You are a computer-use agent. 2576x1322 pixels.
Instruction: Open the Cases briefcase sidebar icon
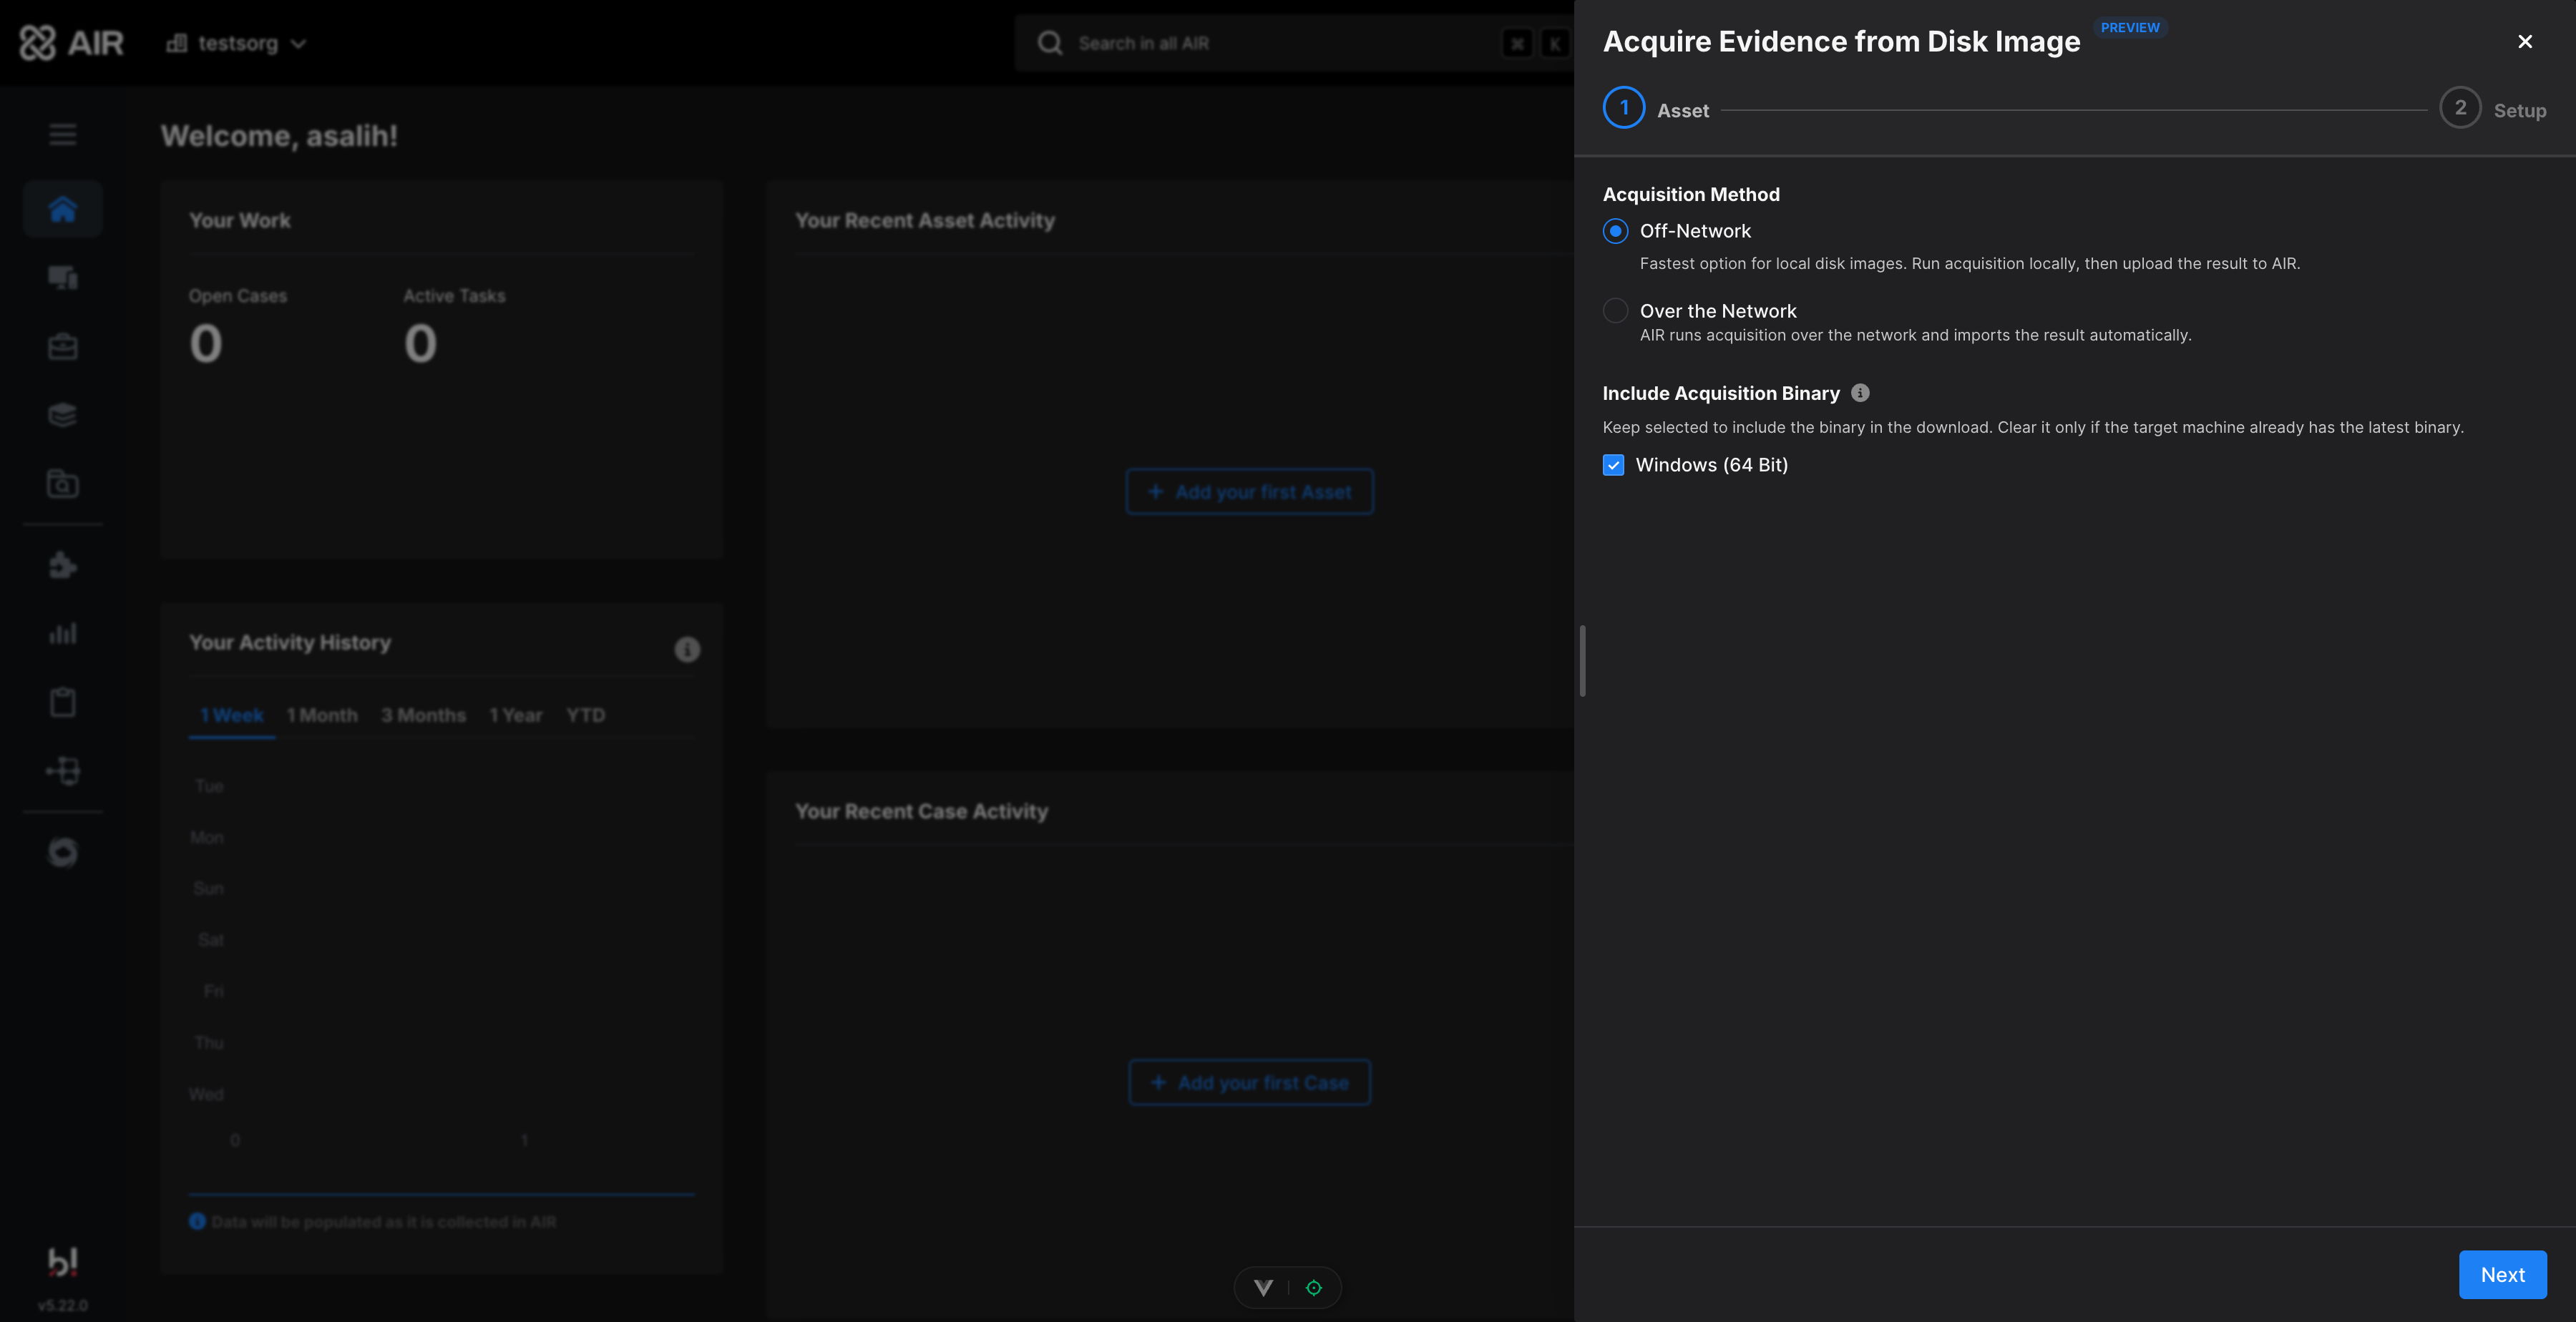point(63,346)
